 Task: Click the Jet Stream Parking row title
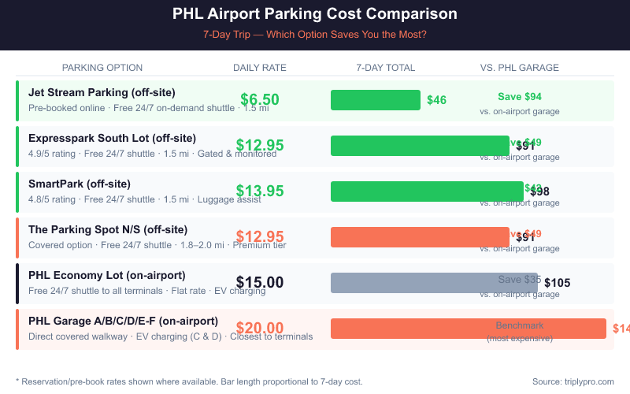[102, 92]
